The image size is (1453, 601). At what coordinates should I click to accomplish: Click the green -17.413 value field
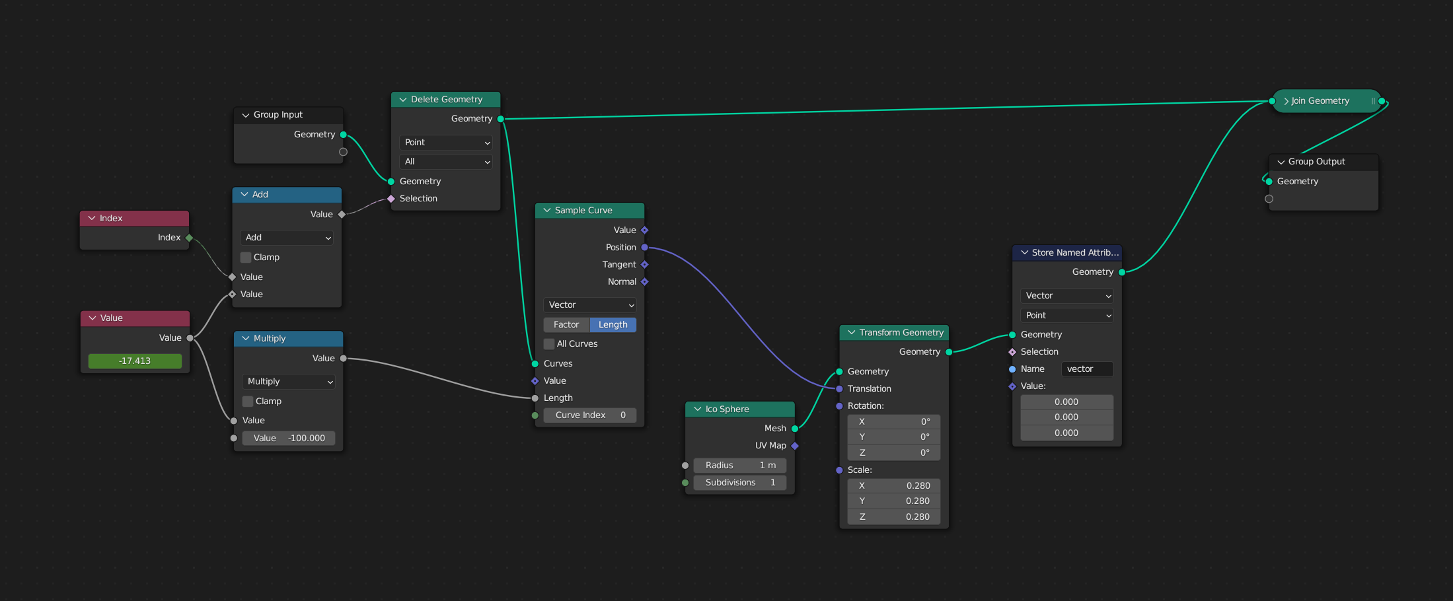[135, 361]
